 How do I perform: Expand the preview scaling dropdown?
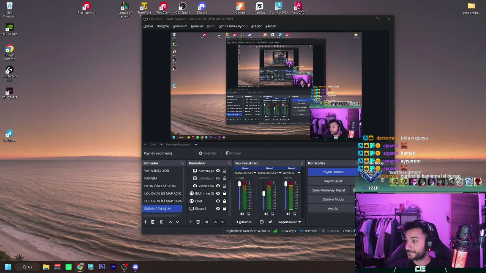(x=196, y=144)
